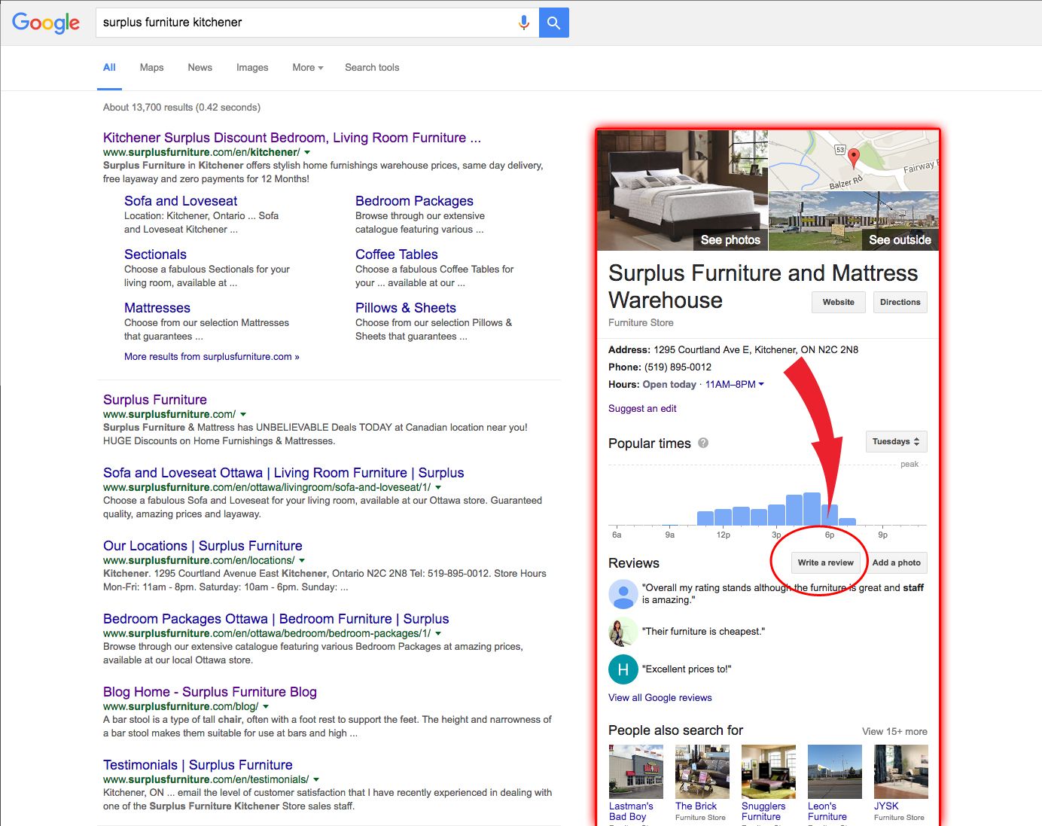
Task: Click 'About 13,700 results' count text
Action: [181, 108]
